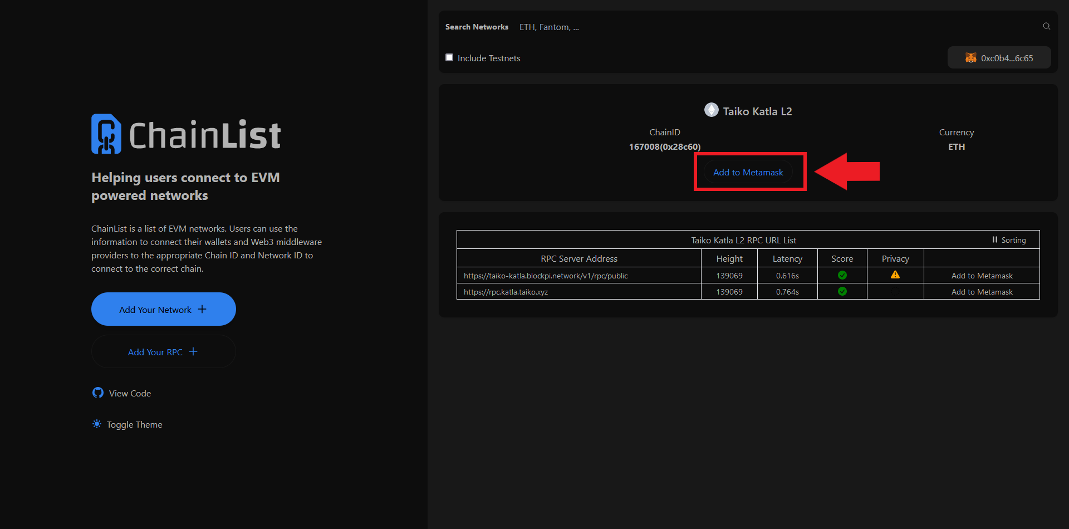The image size is (1069, 529).
Task: Click the sun icon for theme toggle
Action: coord(97,424)
